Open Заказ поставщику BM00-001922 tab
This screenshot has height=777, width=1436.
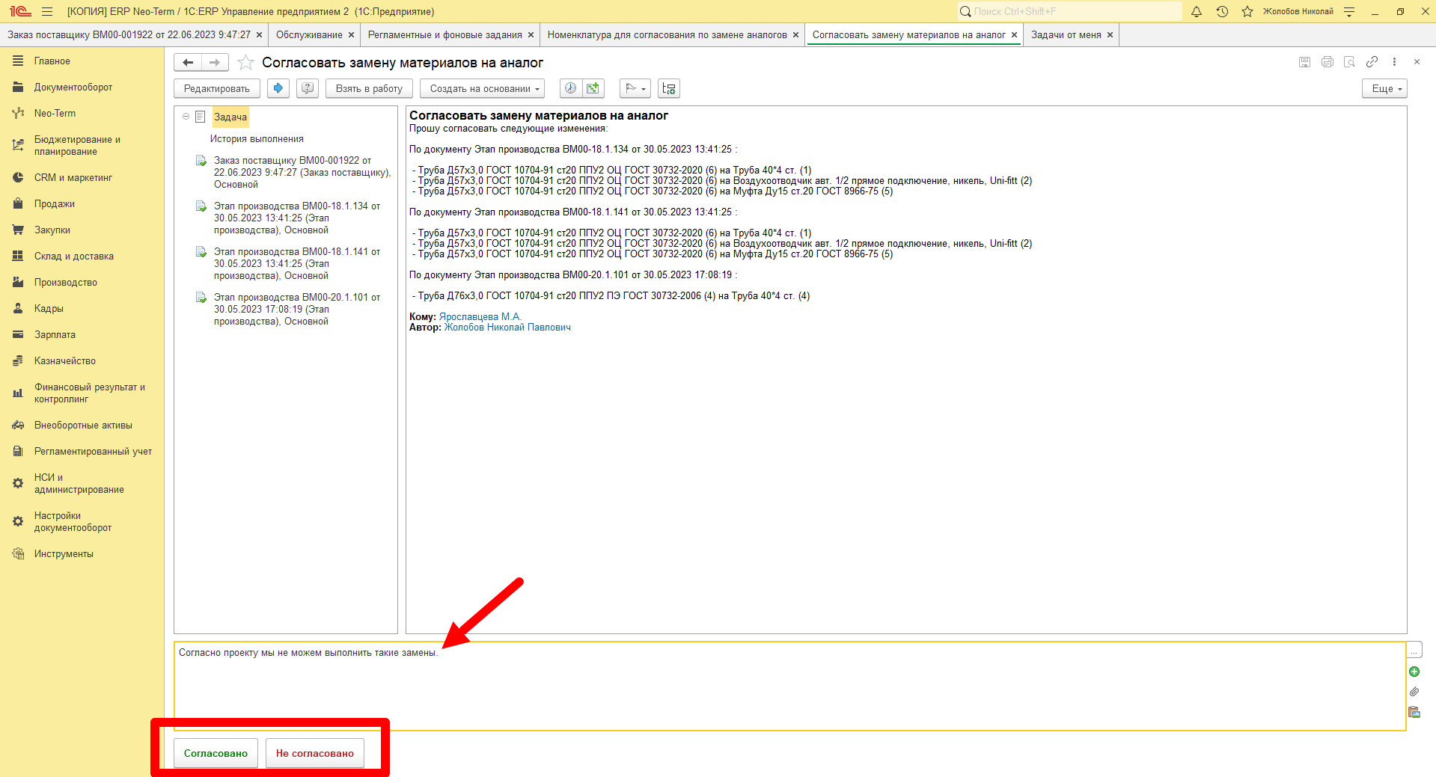point(129,35)
